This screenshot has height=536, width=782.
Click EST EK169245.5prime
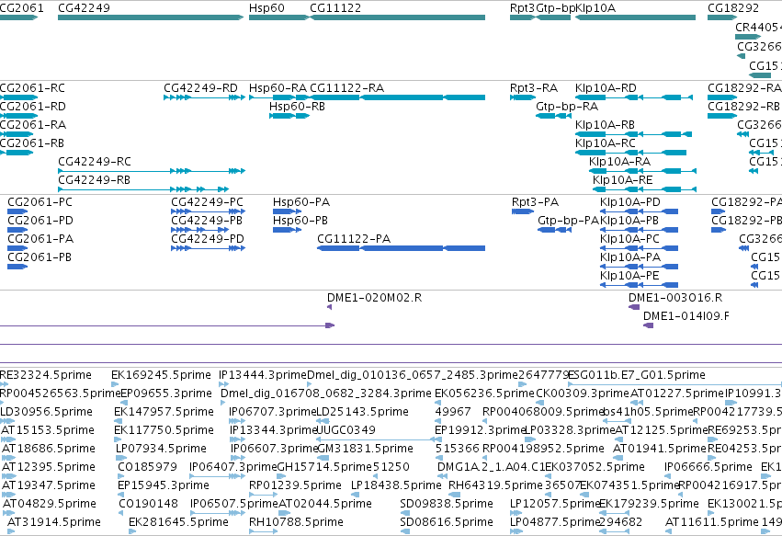point(115,384)
